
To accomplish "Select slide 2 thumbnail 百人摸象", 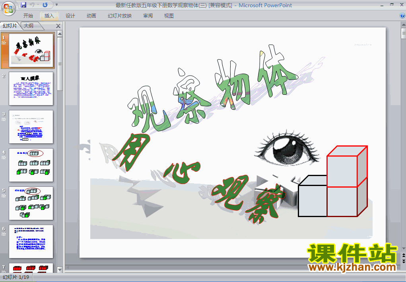I will pyautogui.click(x=31, y=88).
